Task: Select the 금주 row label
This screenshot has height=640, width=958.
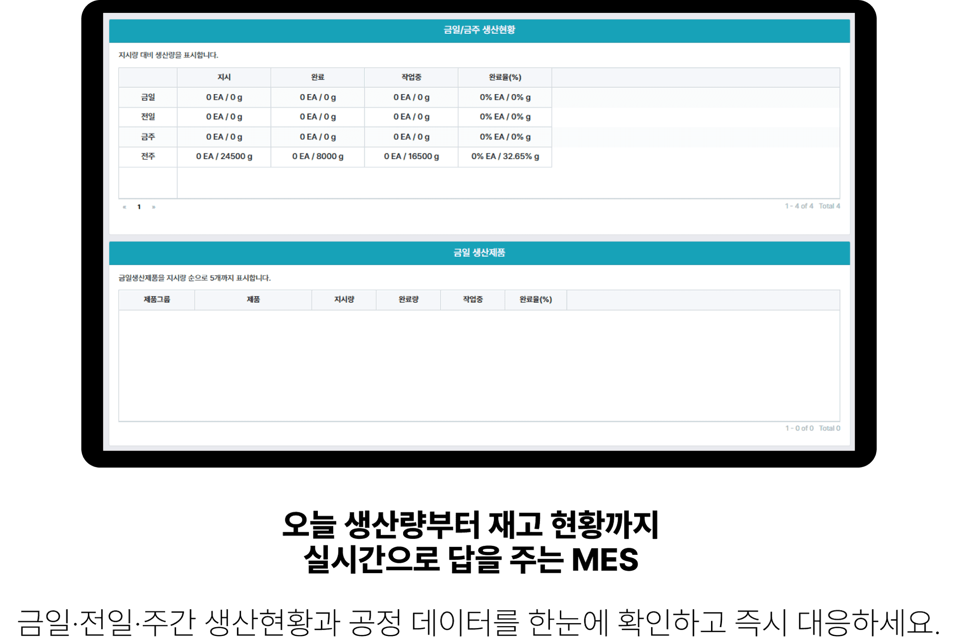Action: pyautogui.click(x=148, y=137)
